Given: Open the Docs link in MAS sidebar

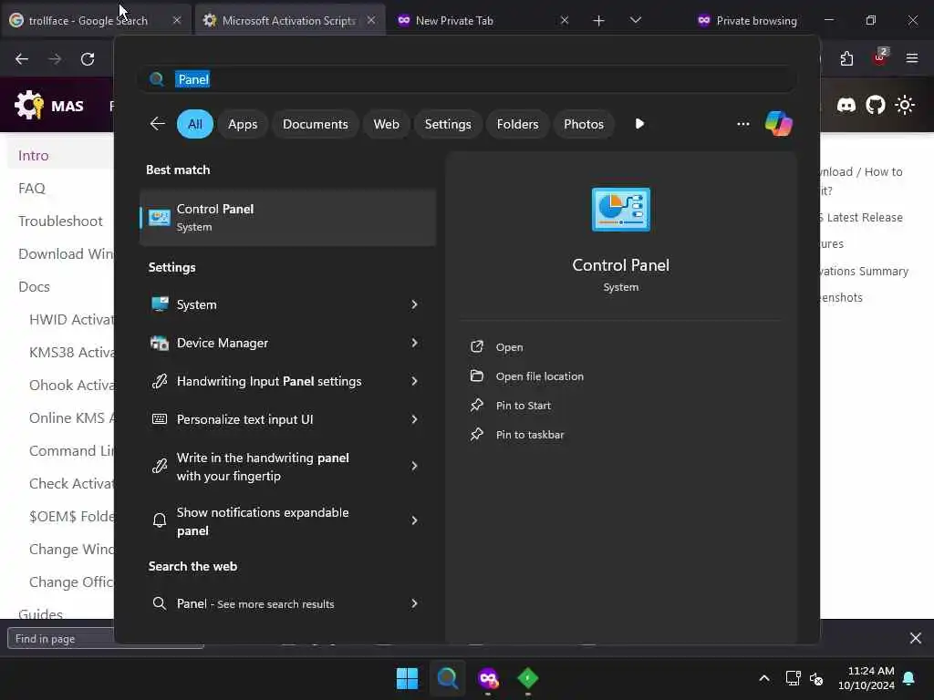Looking at the screenshot, I should [34, 286].
